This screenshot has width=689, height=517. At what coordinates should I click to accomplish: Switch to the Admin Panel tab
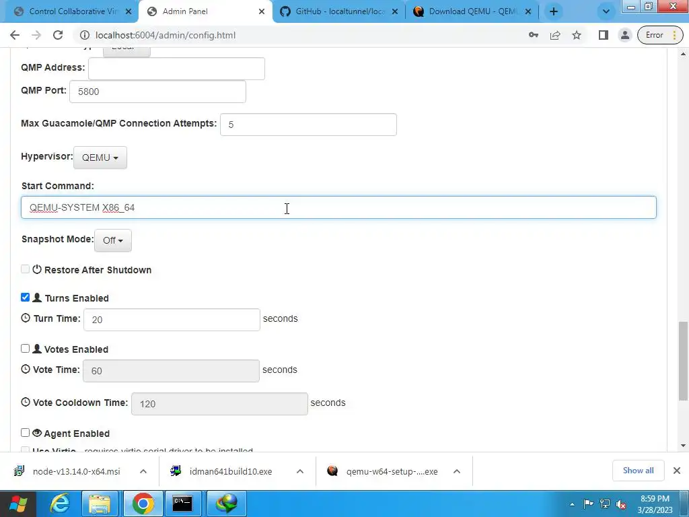206,11
